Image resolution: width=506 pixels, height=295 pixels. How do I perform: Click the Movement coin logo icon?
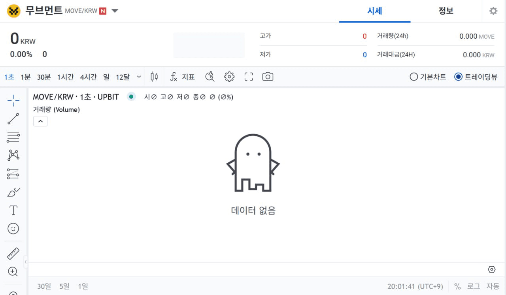(x=14, y=11)
